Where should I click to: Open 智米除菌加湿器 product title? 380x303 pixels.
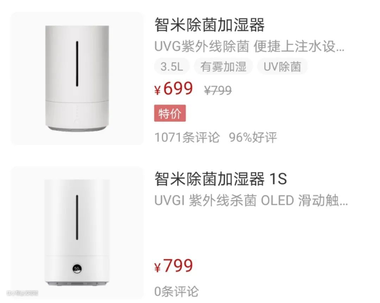click(209, 25)
